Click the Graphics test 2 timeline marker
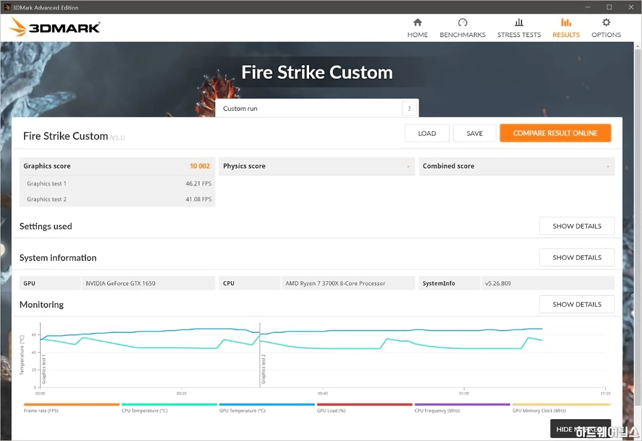This screenshot has width=642, height=441. [263, 370]
